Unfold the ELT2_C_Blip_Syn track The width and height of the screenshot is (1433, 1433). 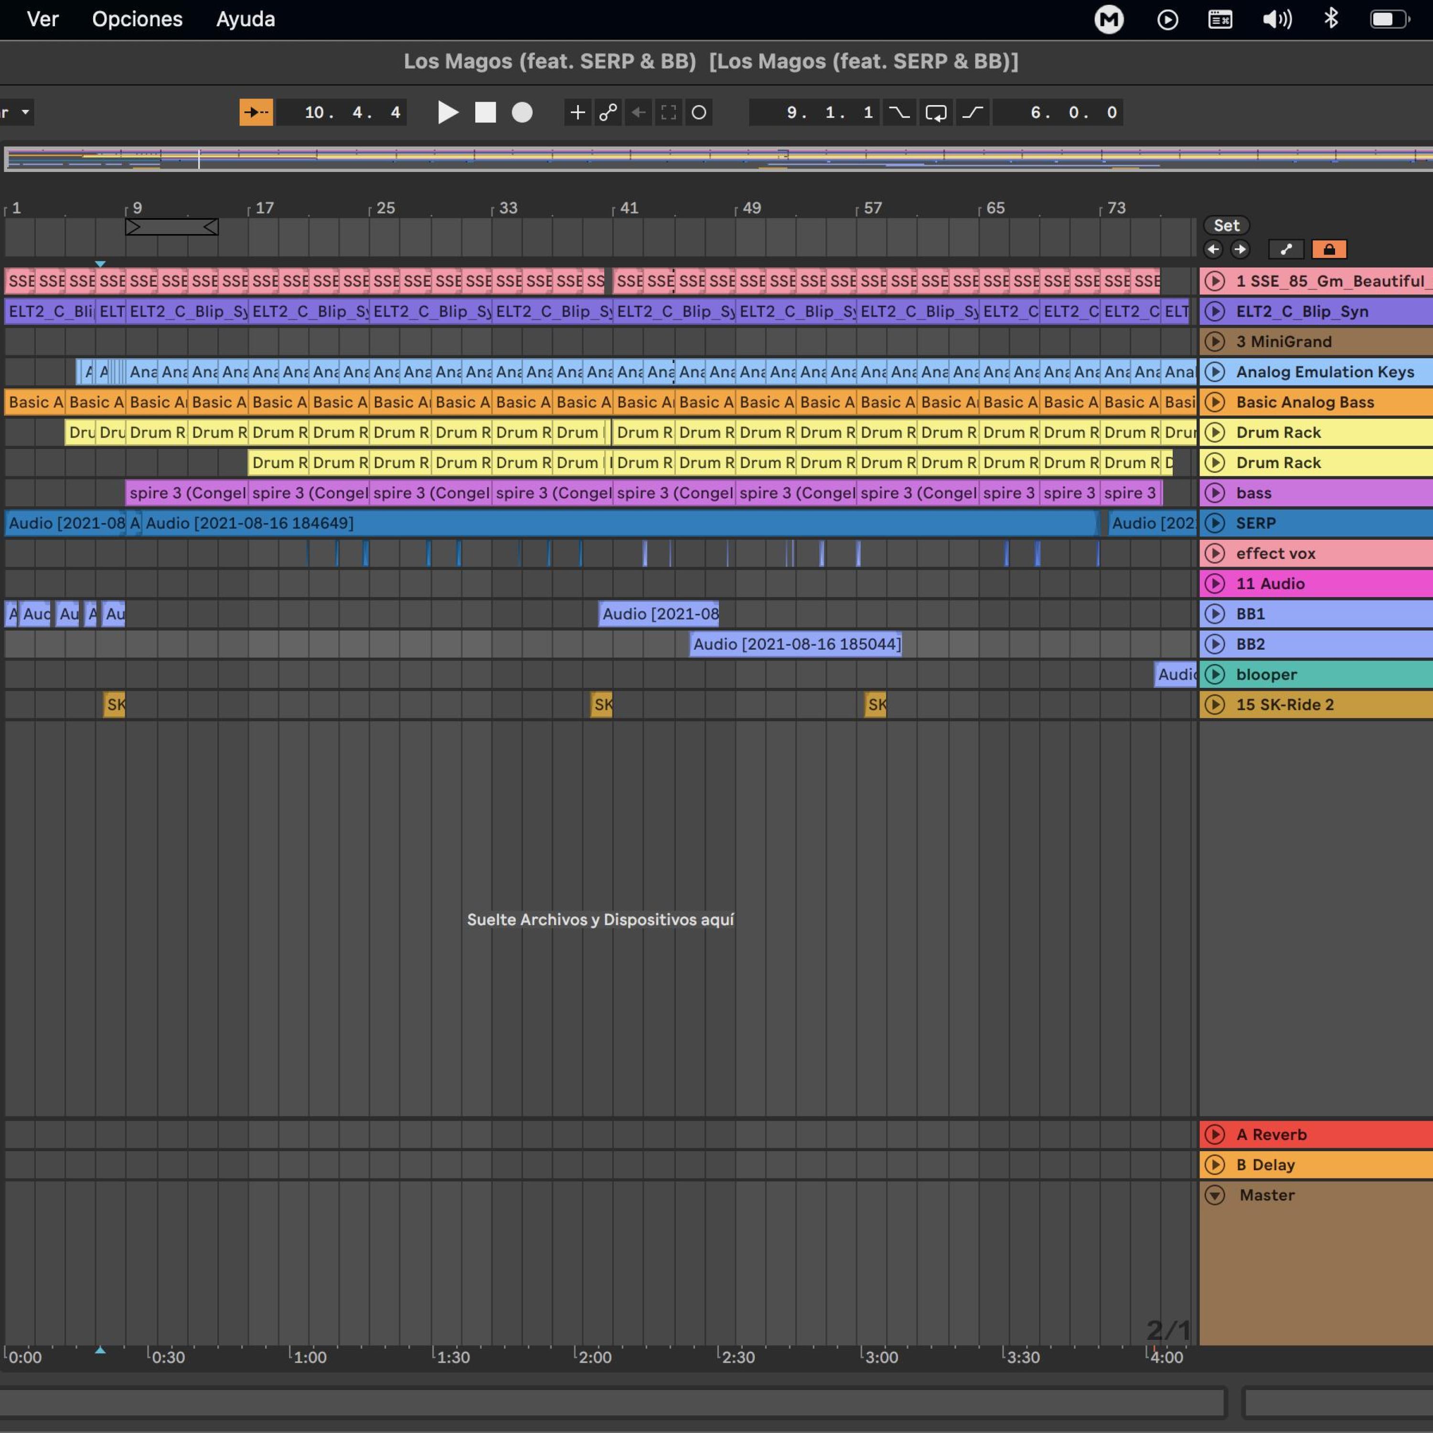click(1215, 311)
